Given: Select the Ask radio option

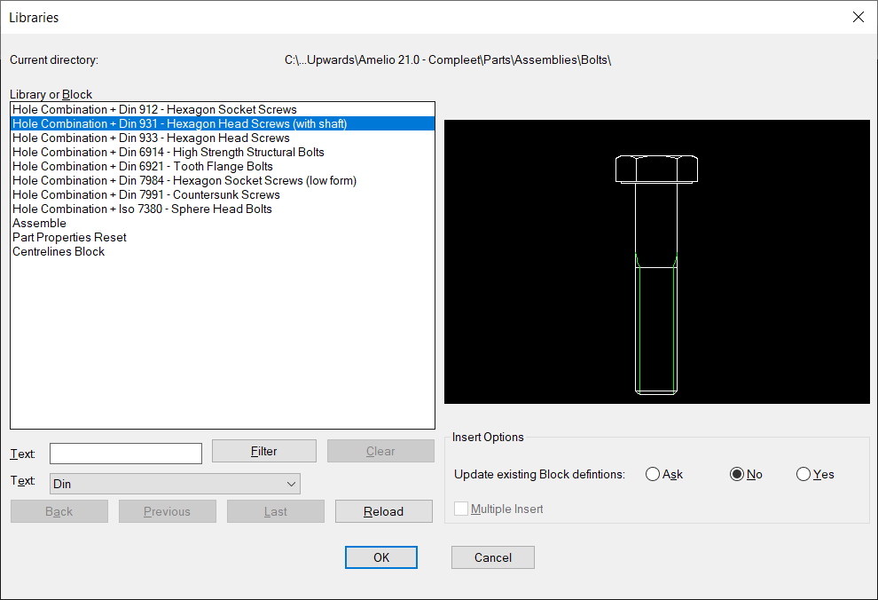Looking at the screenshot, I should click(x=664, y=475).
